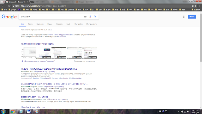Expand the 'Ещё' search menu
This screenshot has height=114, width=202.
click(x=68, y=24)
